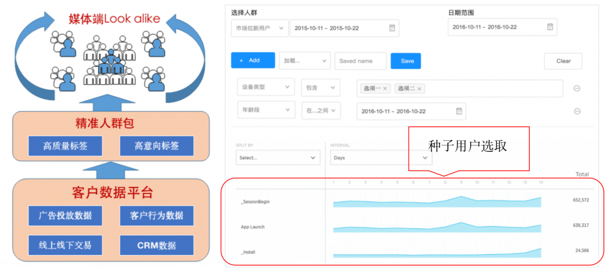Click the 客户数据平台 heading

[112, 192]
